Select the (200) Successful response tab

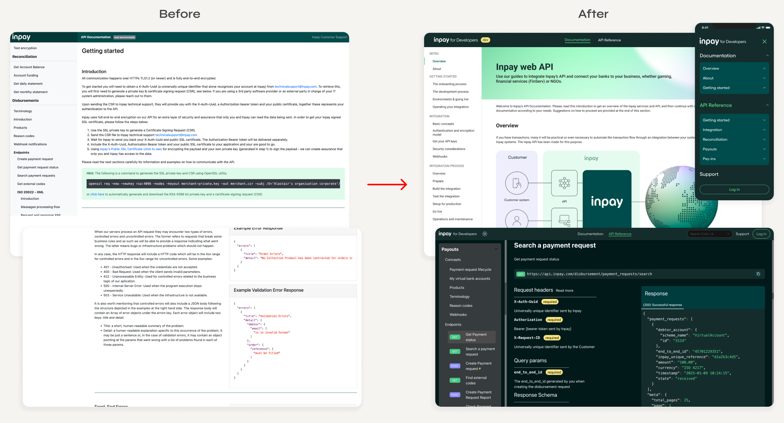point(662,305)
